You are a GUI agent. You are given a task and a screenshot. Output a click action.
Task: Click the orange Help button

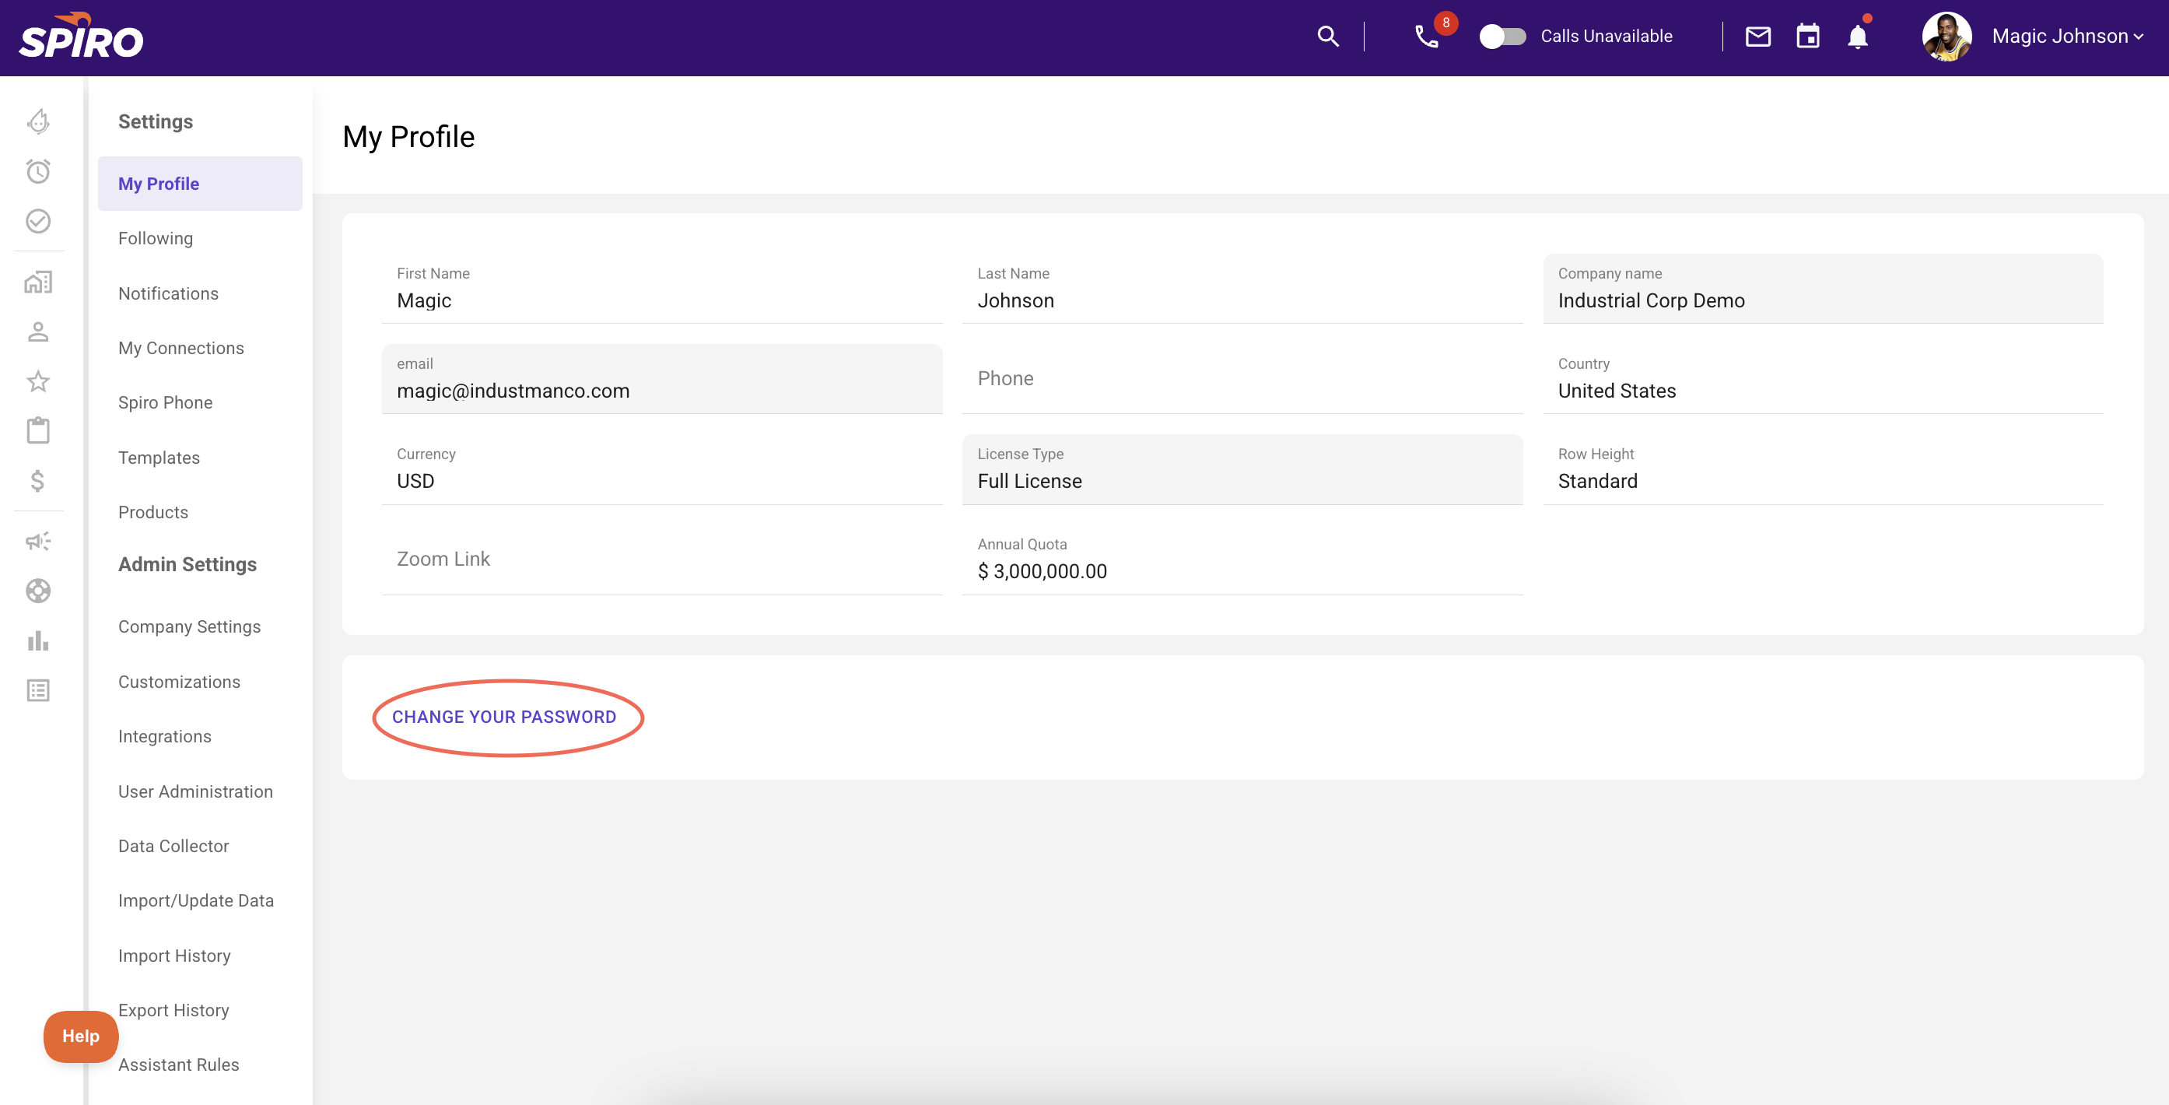pyautogui.click(x=81, y=1036)
